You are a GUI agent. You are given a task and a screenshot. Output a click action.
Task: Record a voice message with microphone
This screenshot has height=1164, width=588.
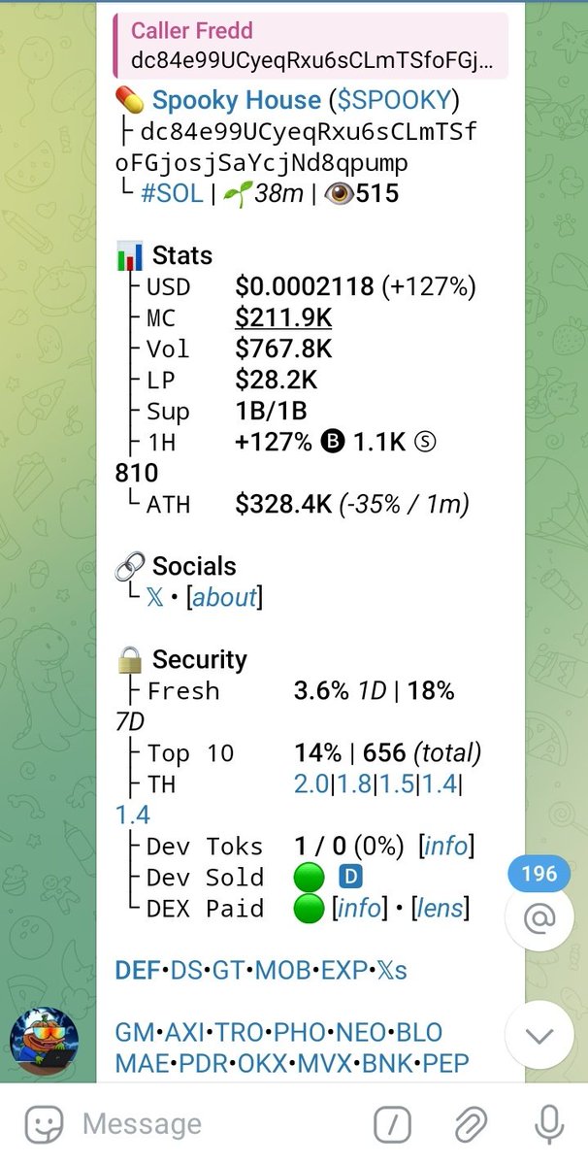point(549,1126)
